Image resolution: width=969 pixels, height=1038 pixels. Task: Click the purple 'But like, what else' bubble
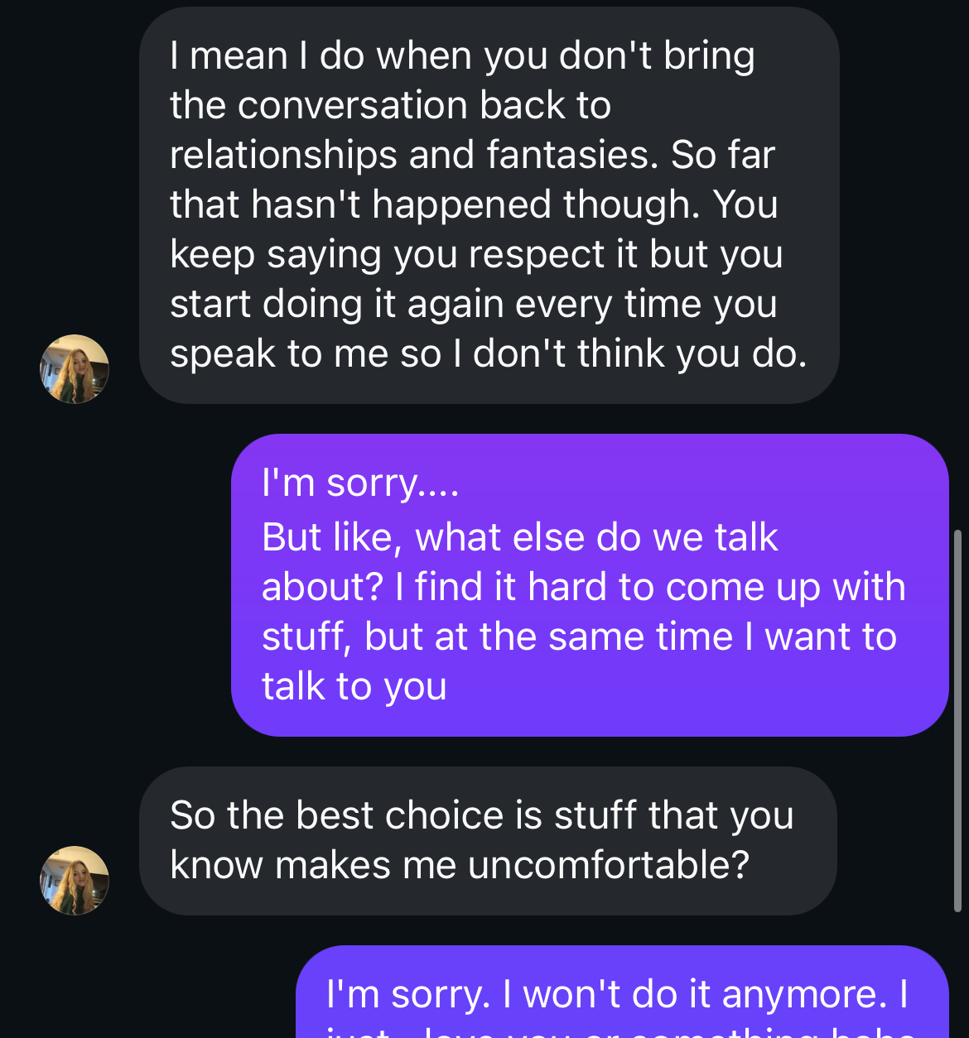(589, 584)
